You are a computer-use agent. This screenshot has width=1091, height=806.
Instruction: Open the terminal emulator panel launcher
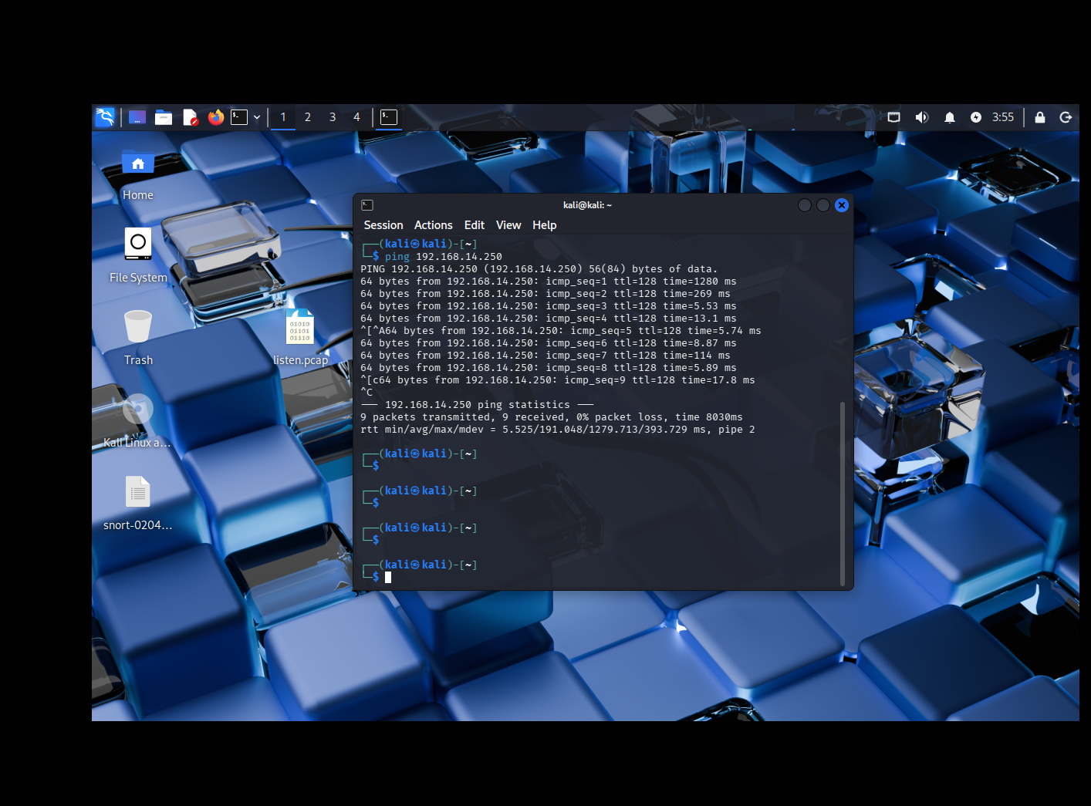point(239,117)
